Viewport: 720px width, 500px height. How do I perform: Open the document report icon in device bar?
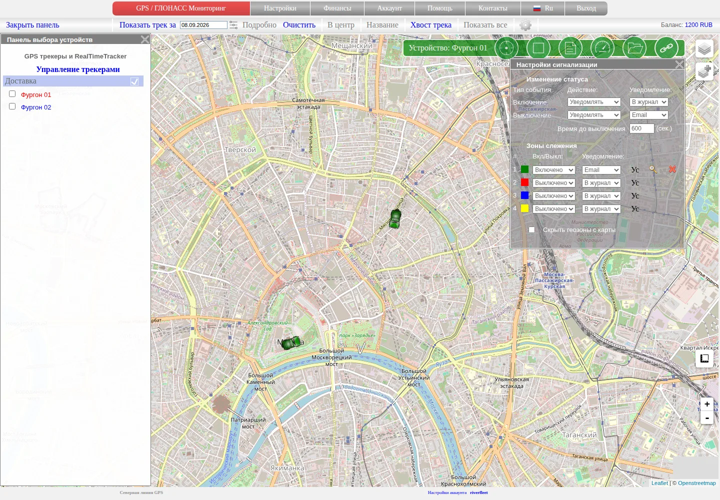coord(570,48)
